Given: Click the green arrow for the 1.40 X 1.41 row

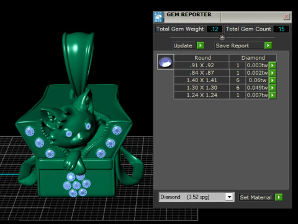Looking at the screenshot, I should [273, 80].
